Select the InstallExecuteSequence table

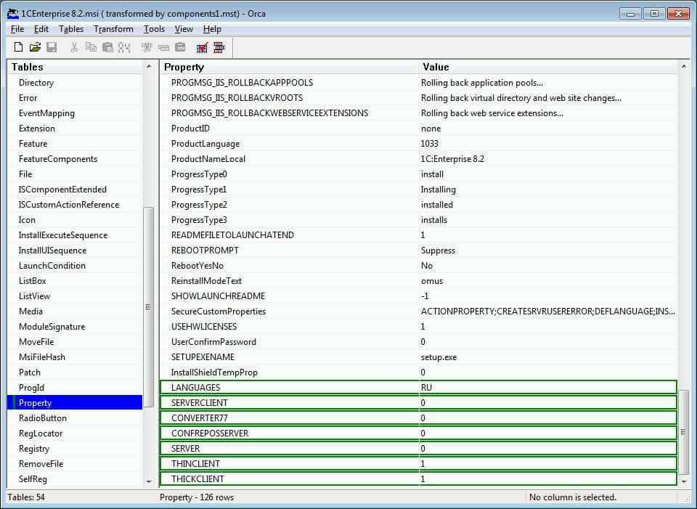63,235
